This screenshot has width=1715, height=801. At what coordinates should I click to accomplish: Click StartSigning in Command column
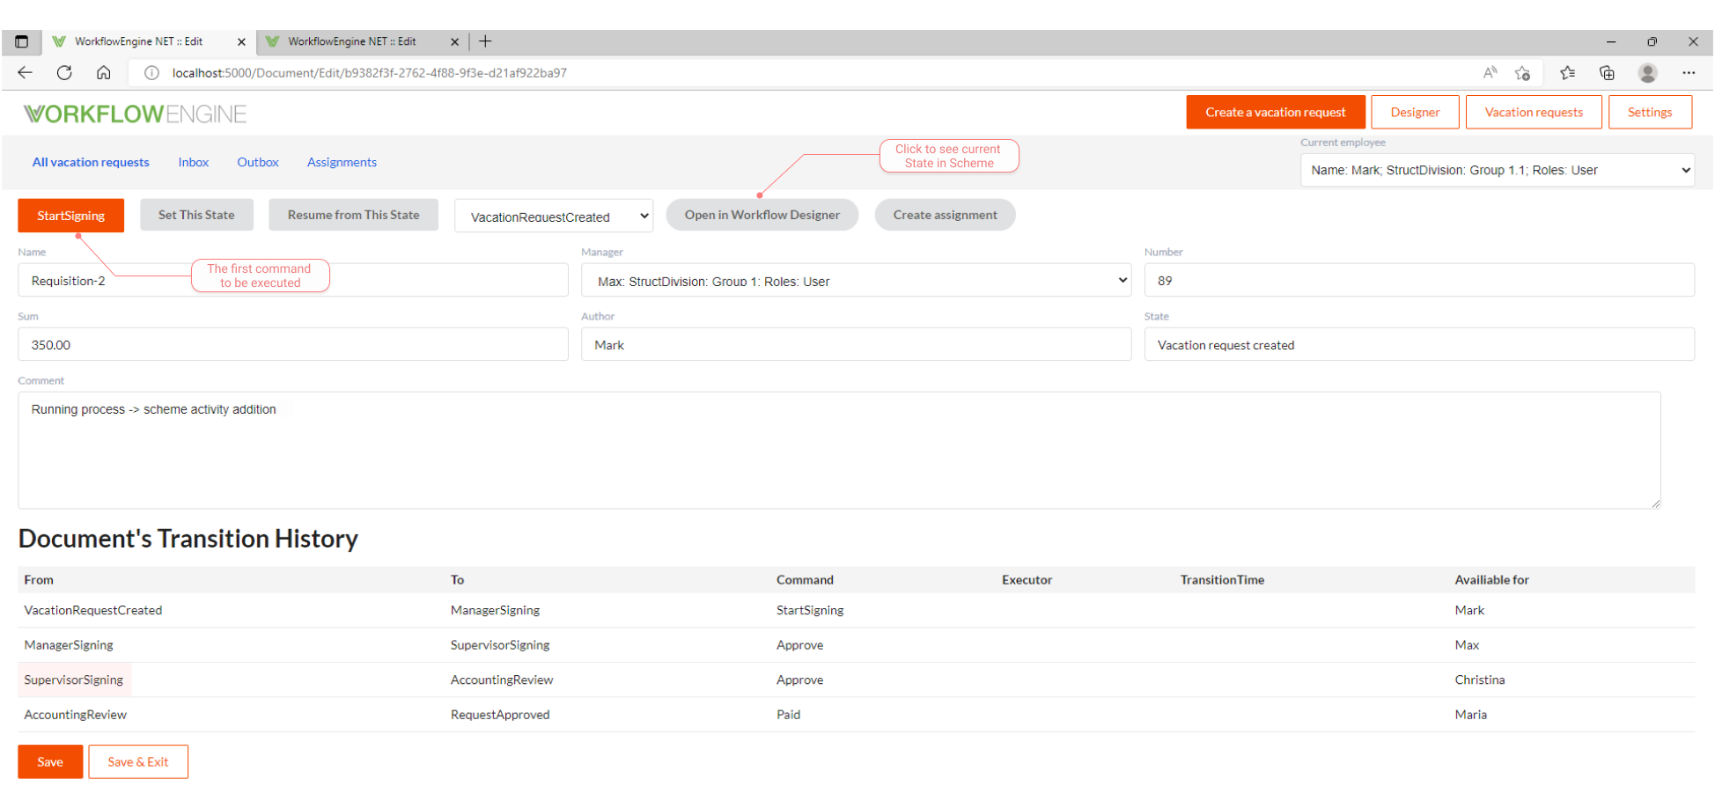pyautogui.click(x=810, y=610)
